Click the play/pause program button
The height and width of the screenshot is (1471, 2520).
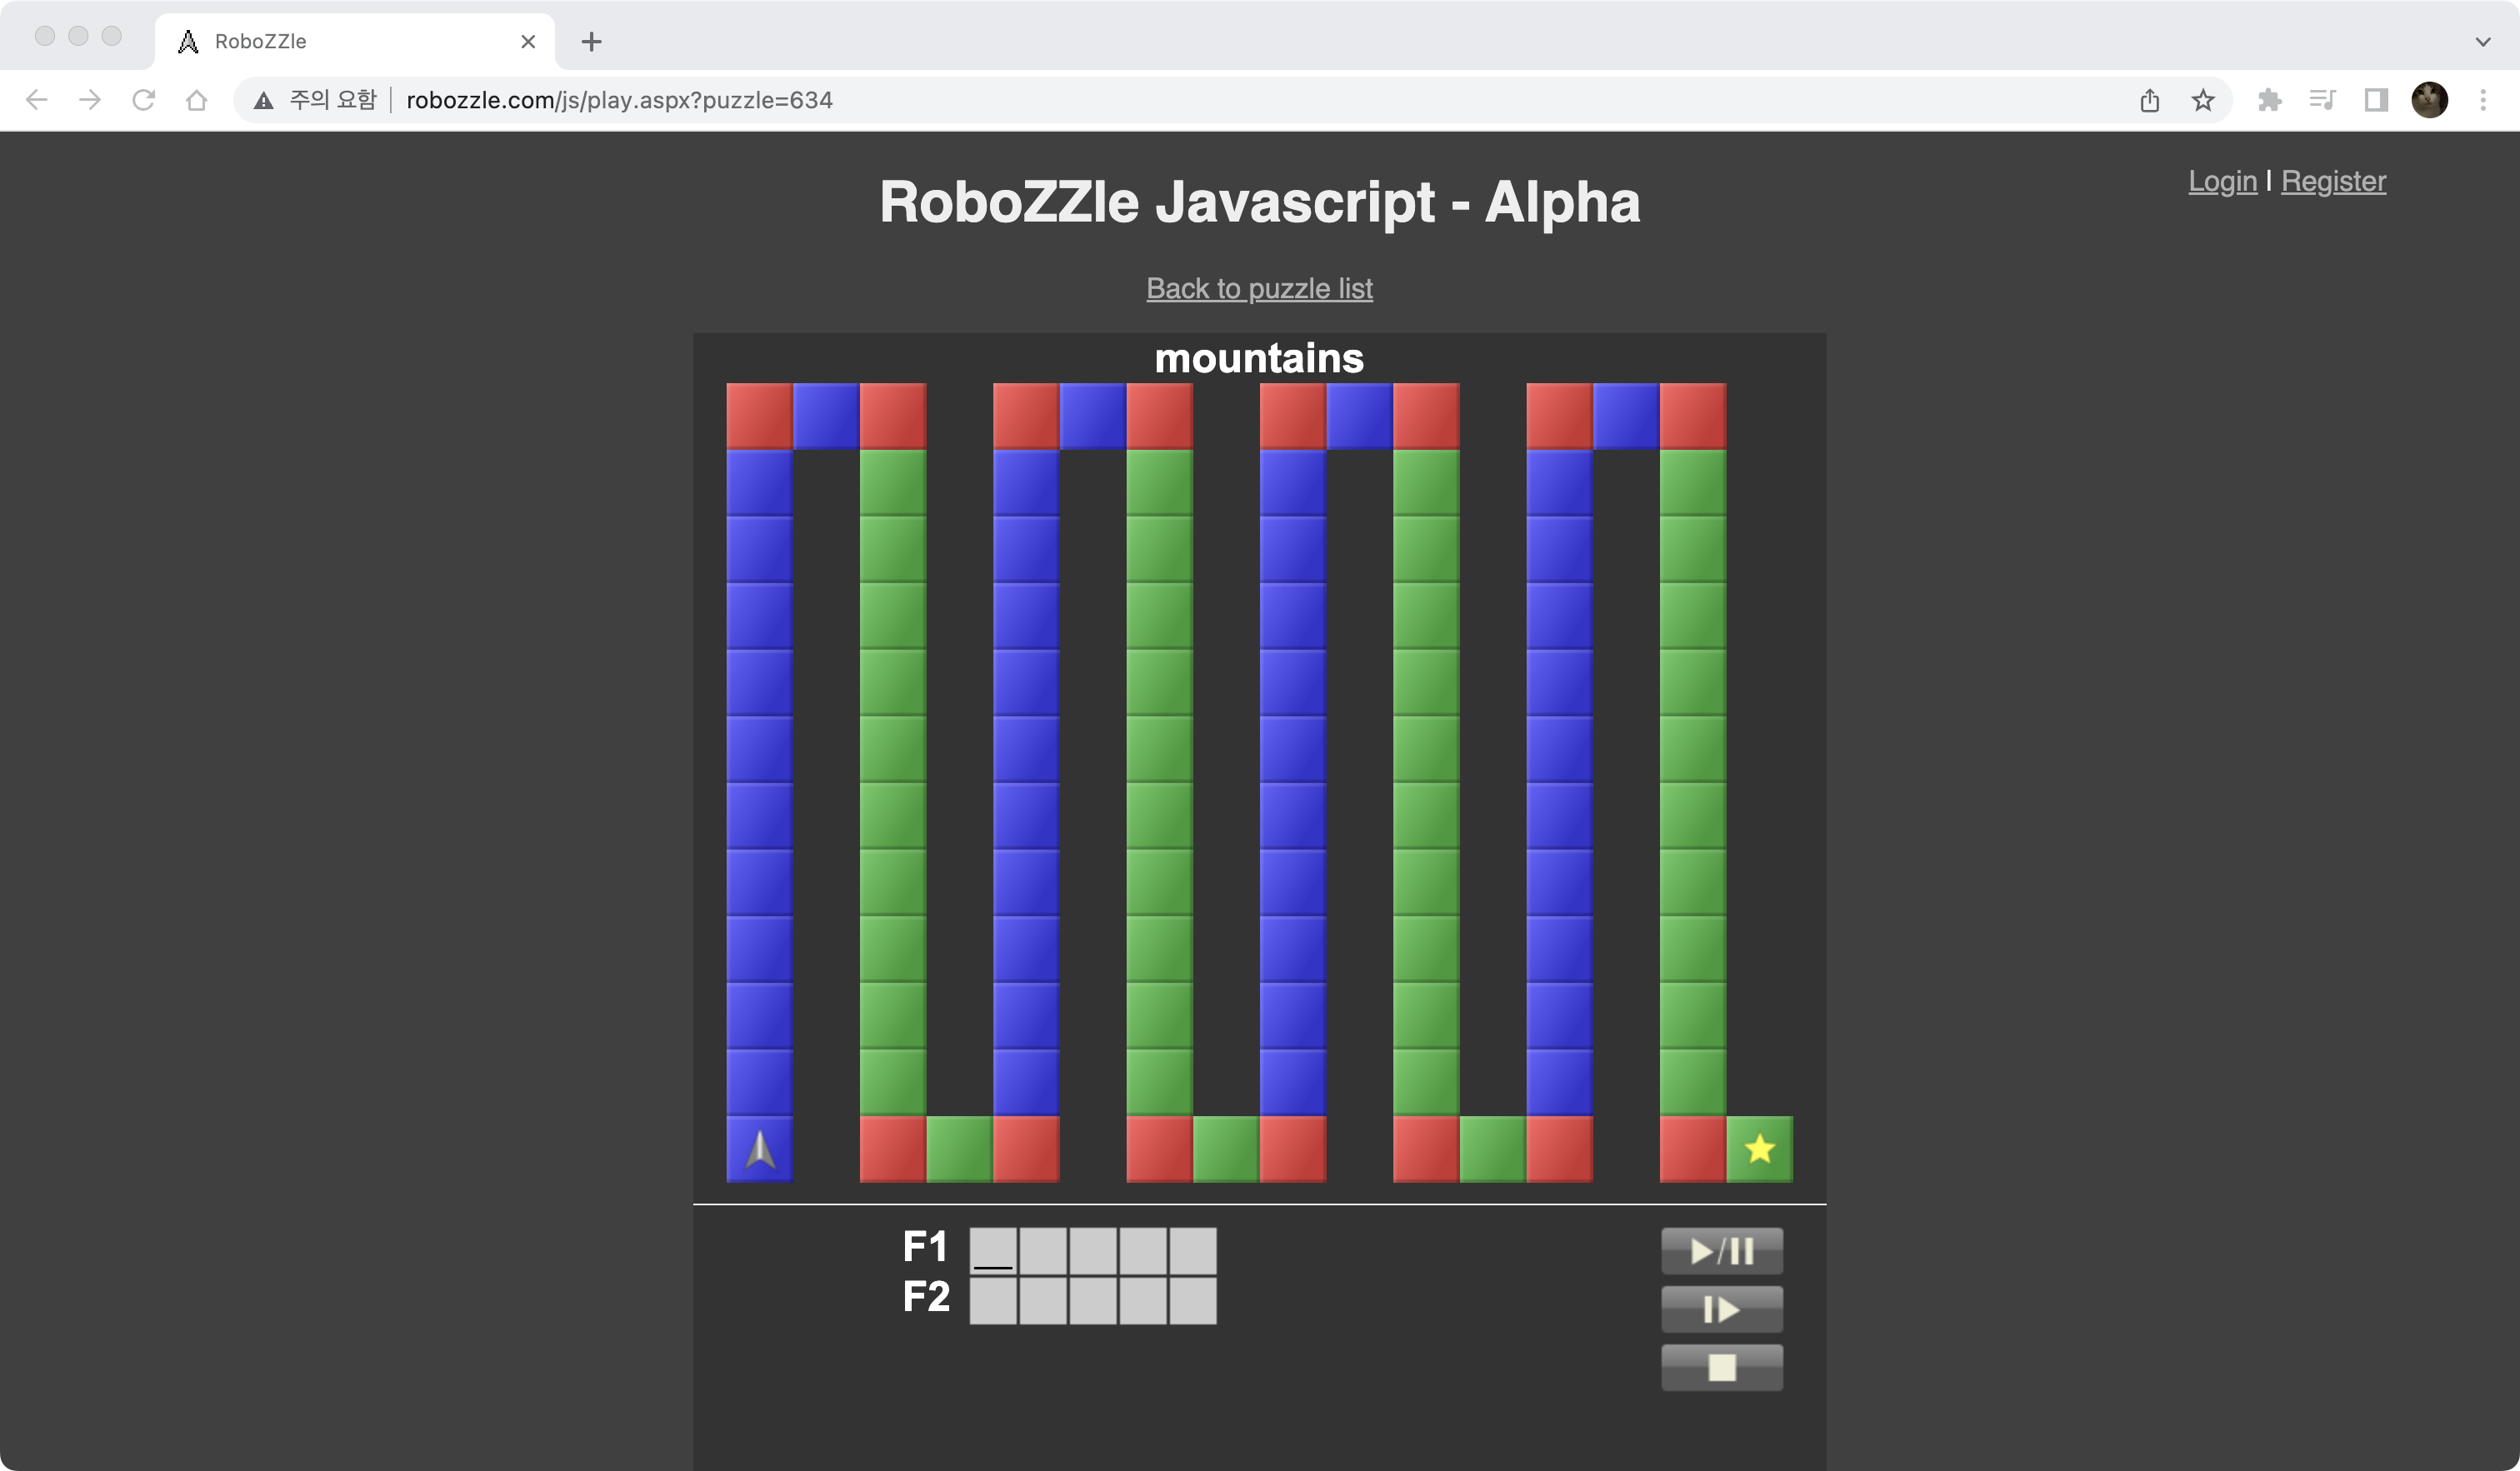1721,1251
